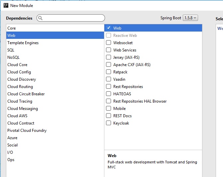Enable Rest Repositories dependency

[109, 86]
